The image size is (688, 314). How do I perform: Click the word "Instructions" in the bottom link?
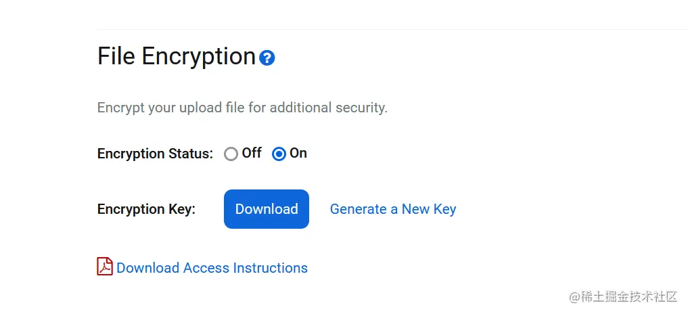point(271,268)
